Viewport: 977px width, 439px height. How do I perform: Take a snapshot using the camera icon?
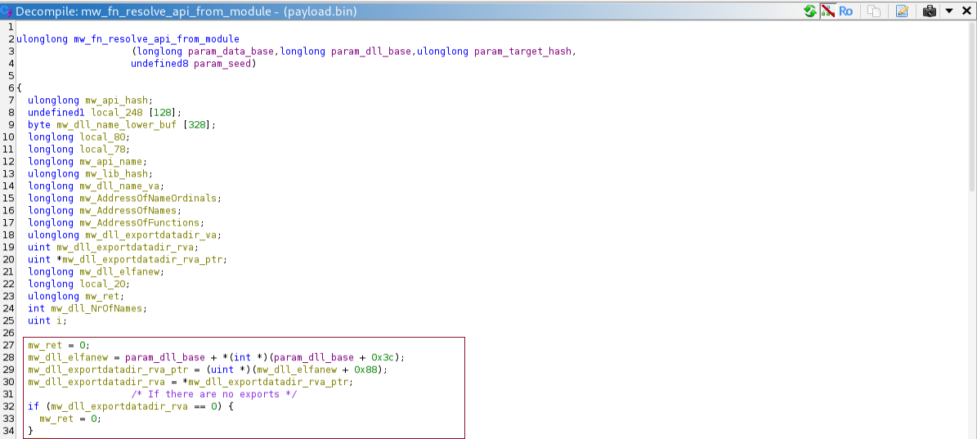pos(930,11)
